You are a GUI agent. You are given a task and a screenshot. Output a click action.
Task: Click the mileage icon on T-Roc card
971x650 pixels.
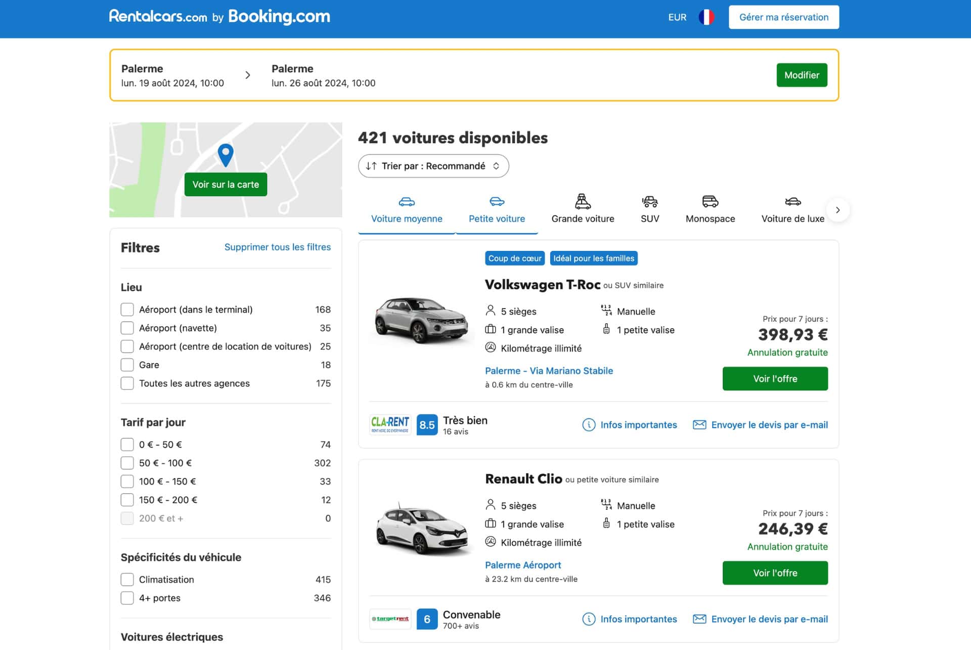pyautogui.click(x=490, y=348)
